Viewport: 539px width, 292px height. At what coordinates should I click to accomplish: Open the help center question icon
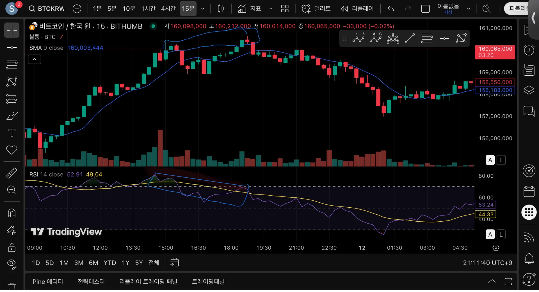click(x=529, y=279)
